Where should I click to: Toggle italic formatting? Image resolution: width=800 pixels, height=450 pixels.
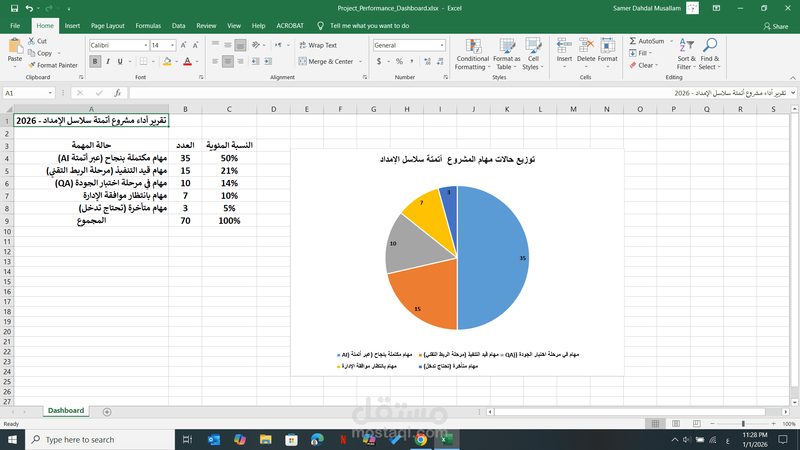pos(107,61)
